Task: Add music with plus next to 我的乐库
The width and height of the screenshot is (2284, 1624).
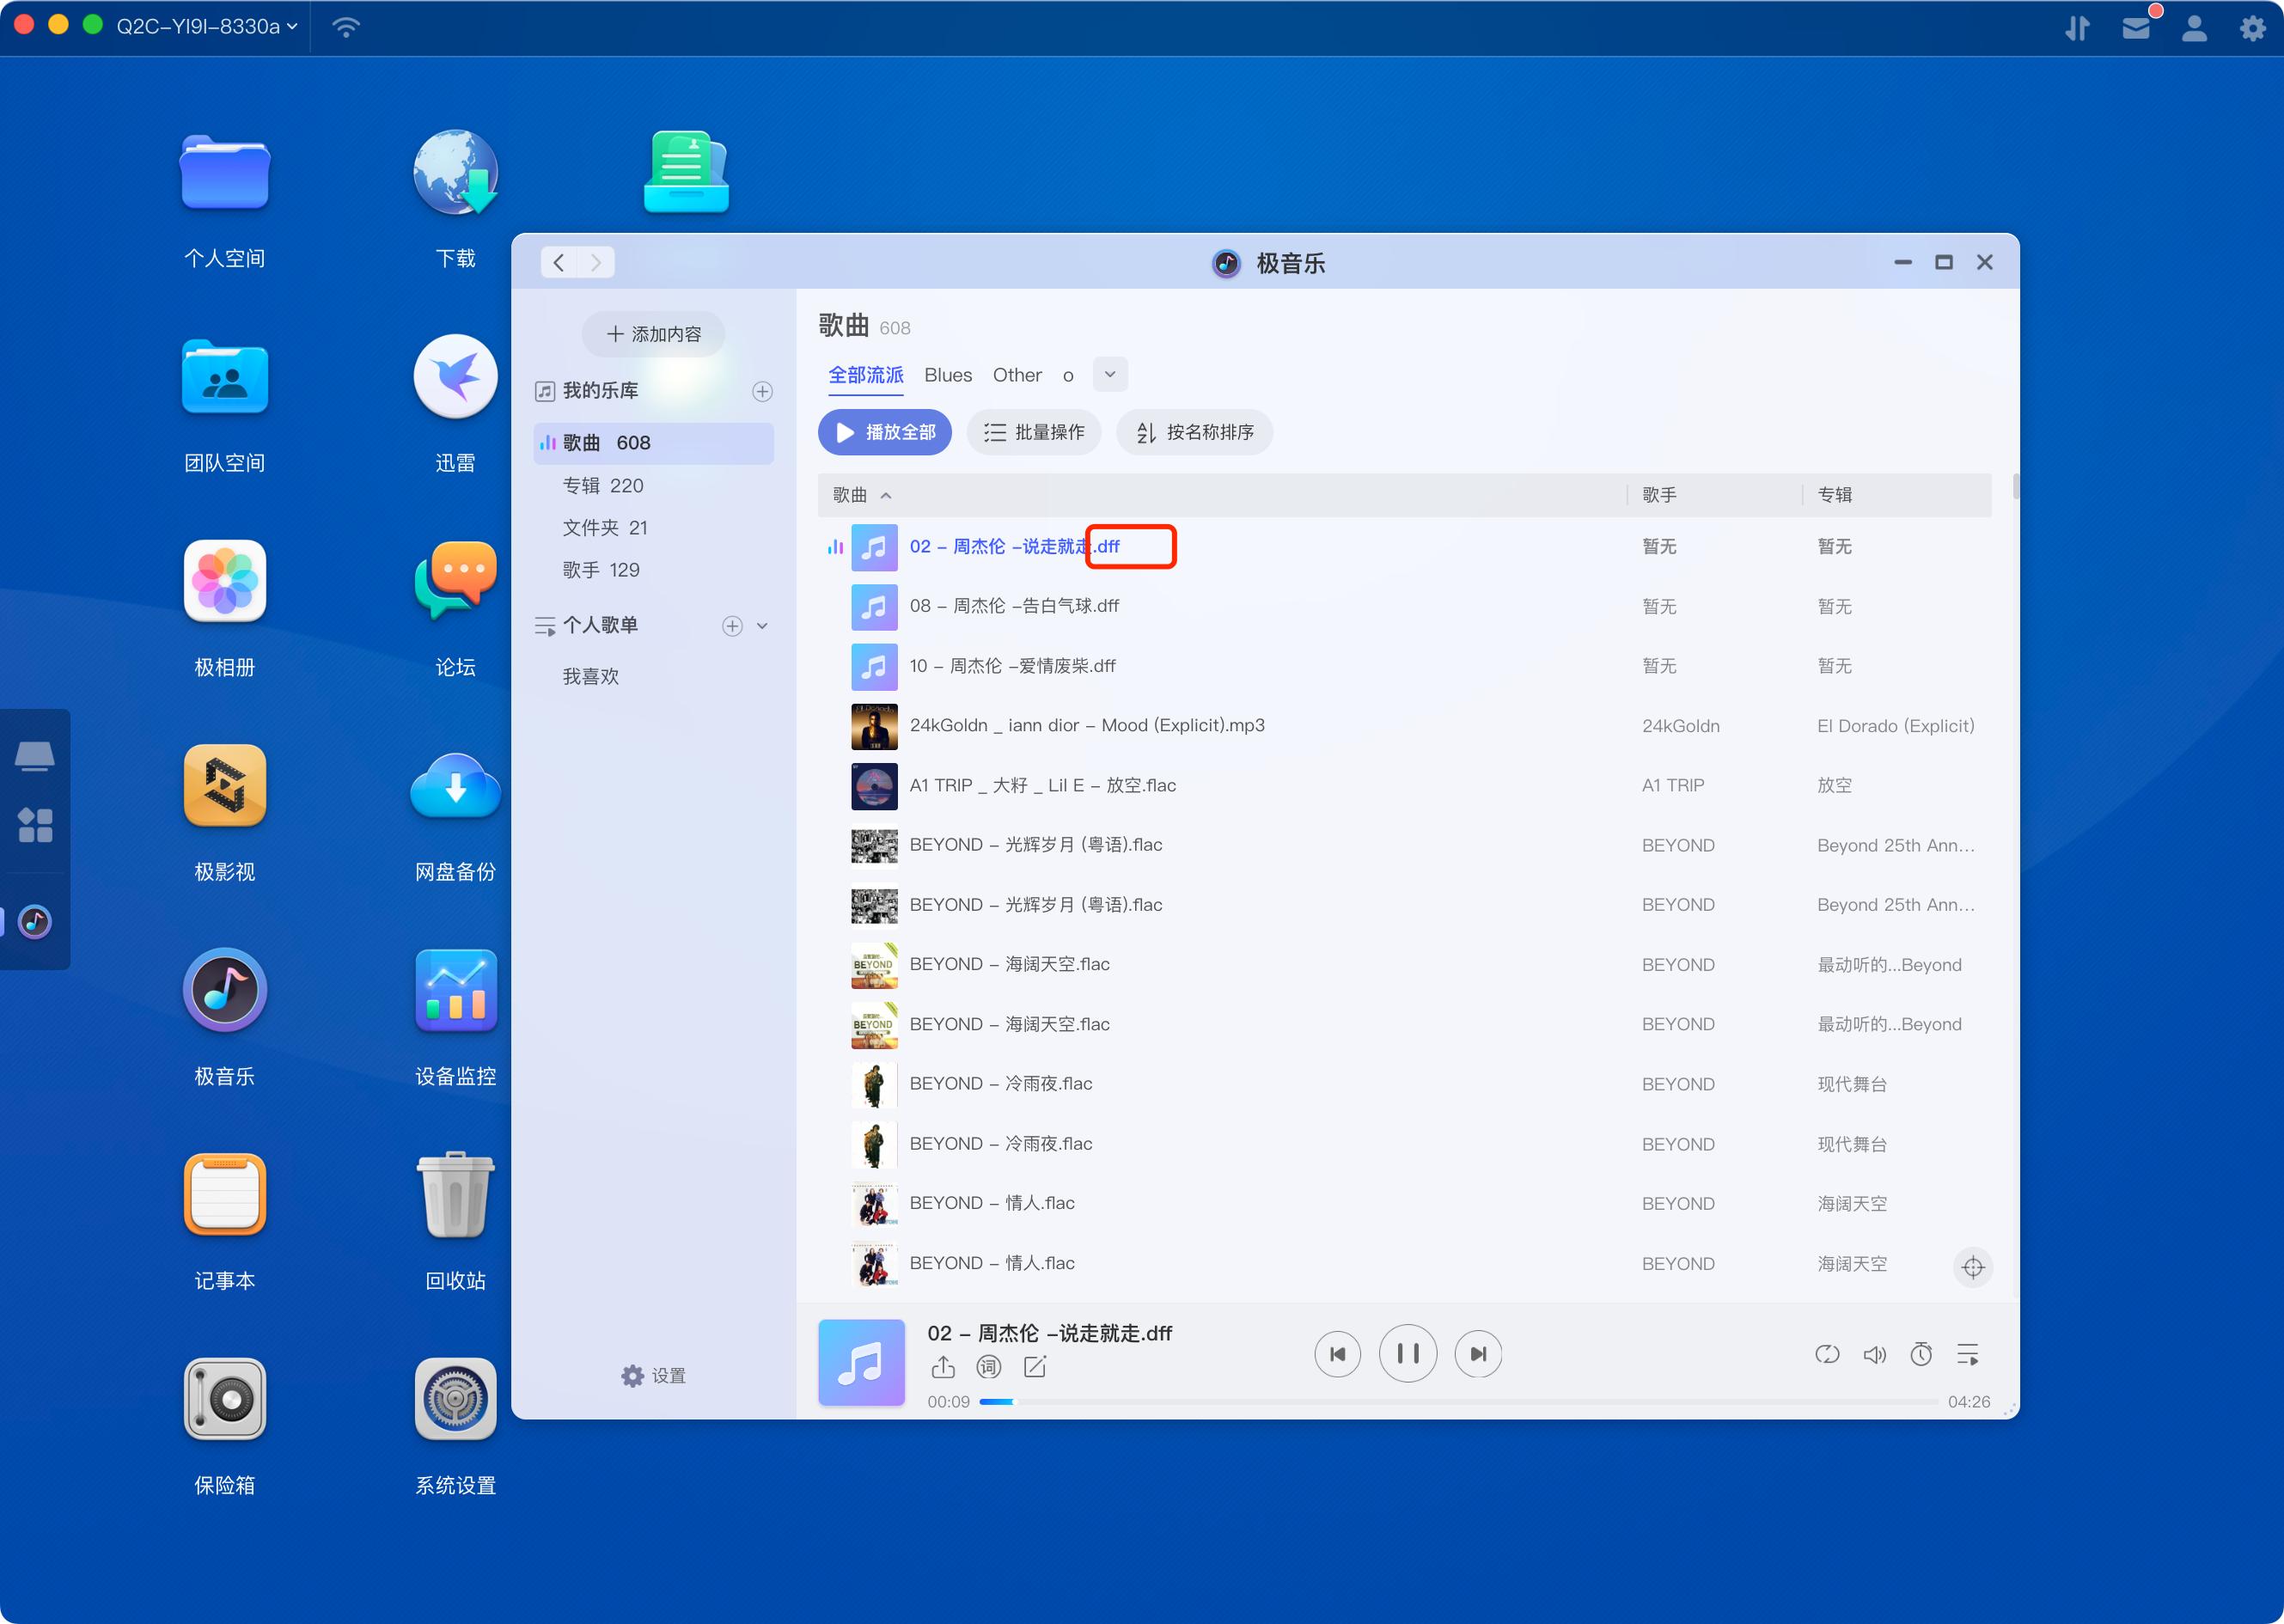Action: (763, 390)
